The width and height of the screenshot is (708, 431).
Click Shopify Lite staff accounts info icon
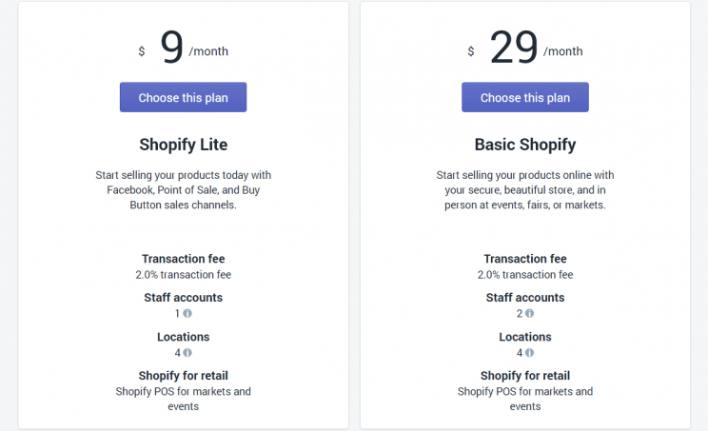[187, 313]
